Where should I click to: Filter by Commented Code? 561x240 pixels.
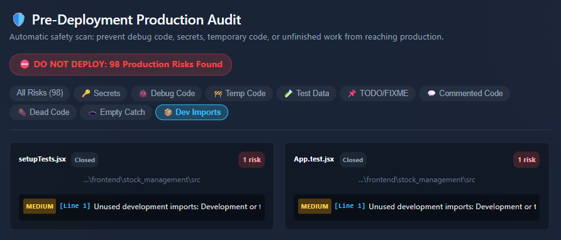[x=464, y=94]
